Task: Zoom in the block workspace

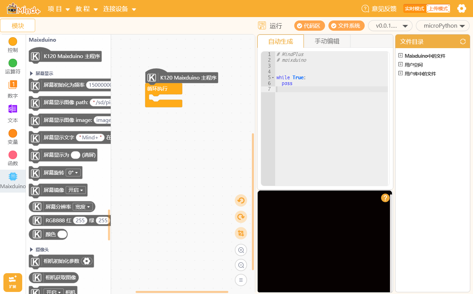Action: click(241, 250)
